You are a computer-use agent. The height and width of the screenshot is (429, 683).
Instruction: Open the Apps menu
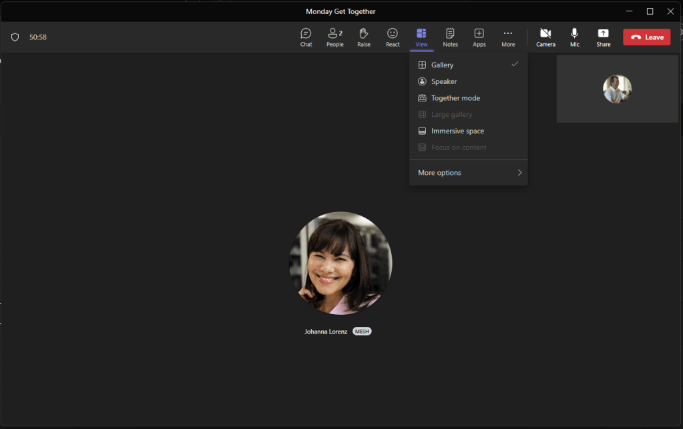pyautogui.click(x=479, y=37)
